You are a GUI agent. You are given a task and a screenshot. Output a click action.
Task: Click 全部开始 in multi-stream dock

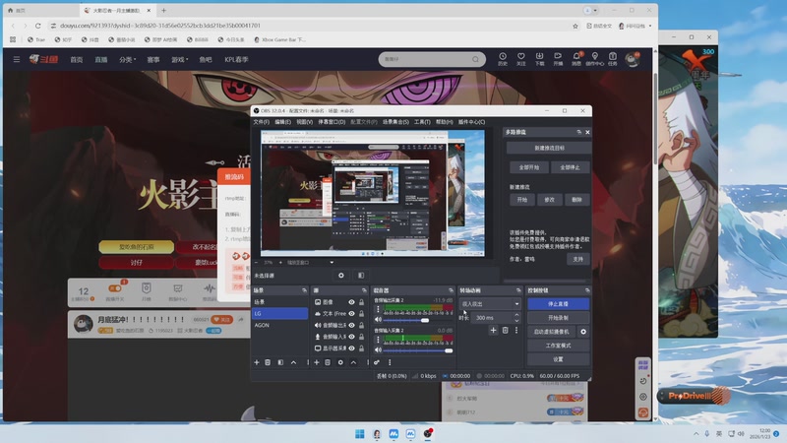point(529,167)
